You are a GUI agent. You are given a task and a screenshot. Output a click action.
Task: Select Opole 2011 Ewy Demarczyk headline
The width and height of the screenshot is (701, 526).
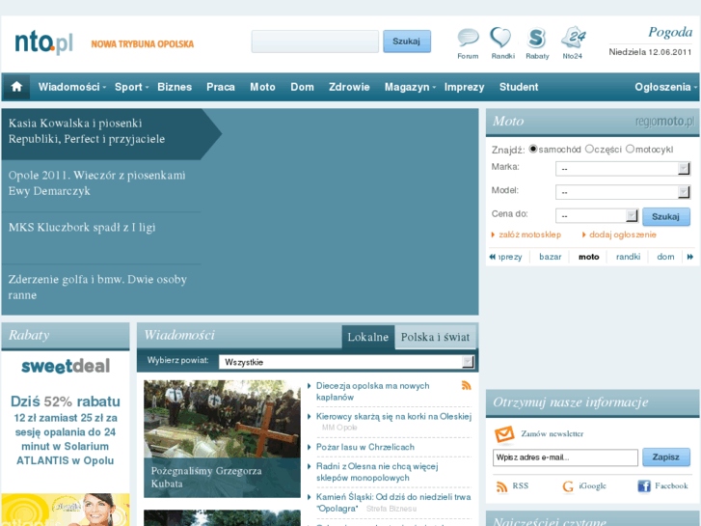pos(96,183)
